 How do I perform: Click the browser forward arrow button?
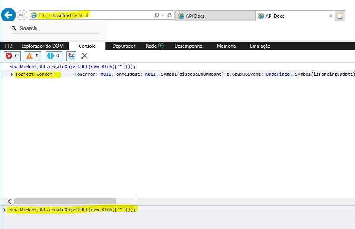click(x=22, y=15)
